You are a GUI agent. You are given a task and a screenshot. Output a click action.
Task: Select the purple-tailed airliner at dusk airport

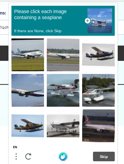pos(98,126)
